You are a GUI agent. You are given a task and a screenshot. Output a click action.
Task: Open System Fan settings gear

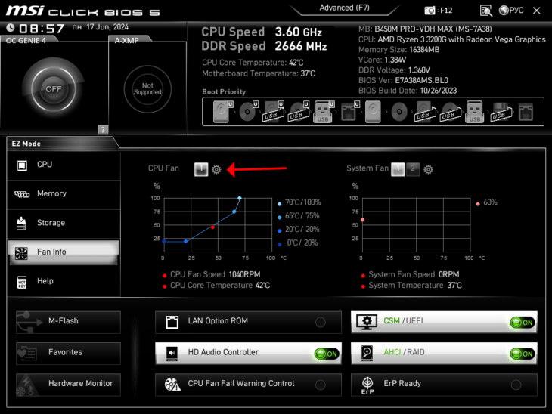pos(428,169)
